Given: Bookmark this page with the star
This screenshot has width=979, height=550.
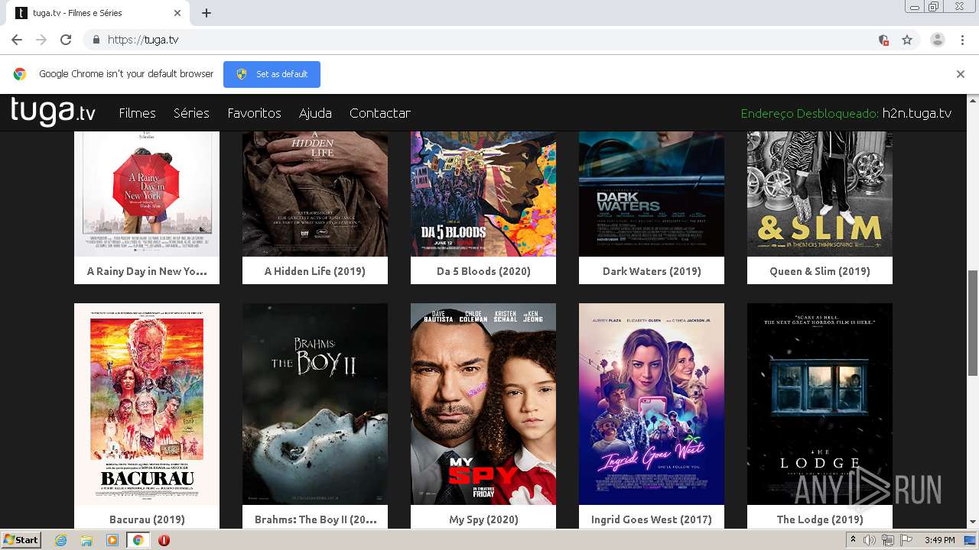Looking at the screenshot, I should (x=907, y=40).
